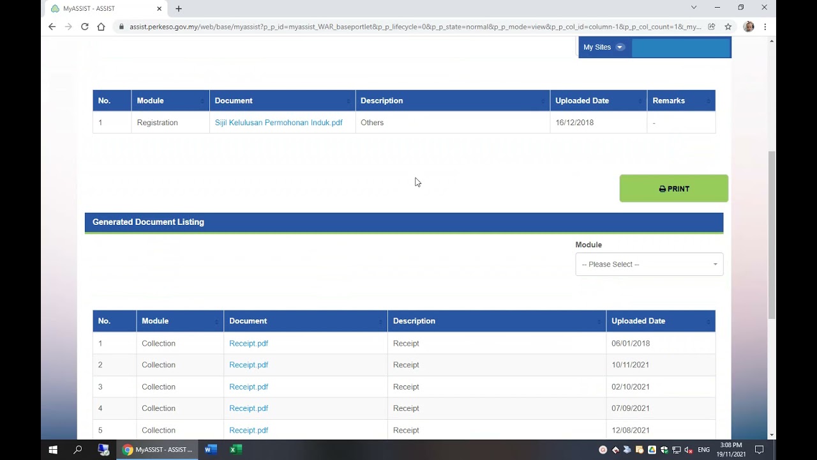Select the Registration module cell
The image size is (817, 460).
click(x=170, y=123)
